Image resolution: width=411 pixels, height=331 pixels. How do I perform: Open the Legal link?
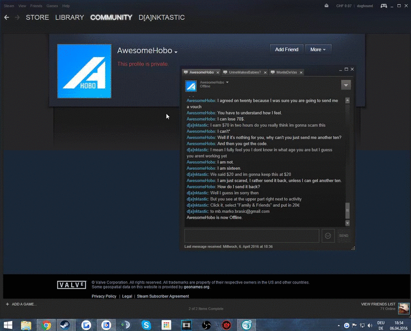click(x=127, y=296)
